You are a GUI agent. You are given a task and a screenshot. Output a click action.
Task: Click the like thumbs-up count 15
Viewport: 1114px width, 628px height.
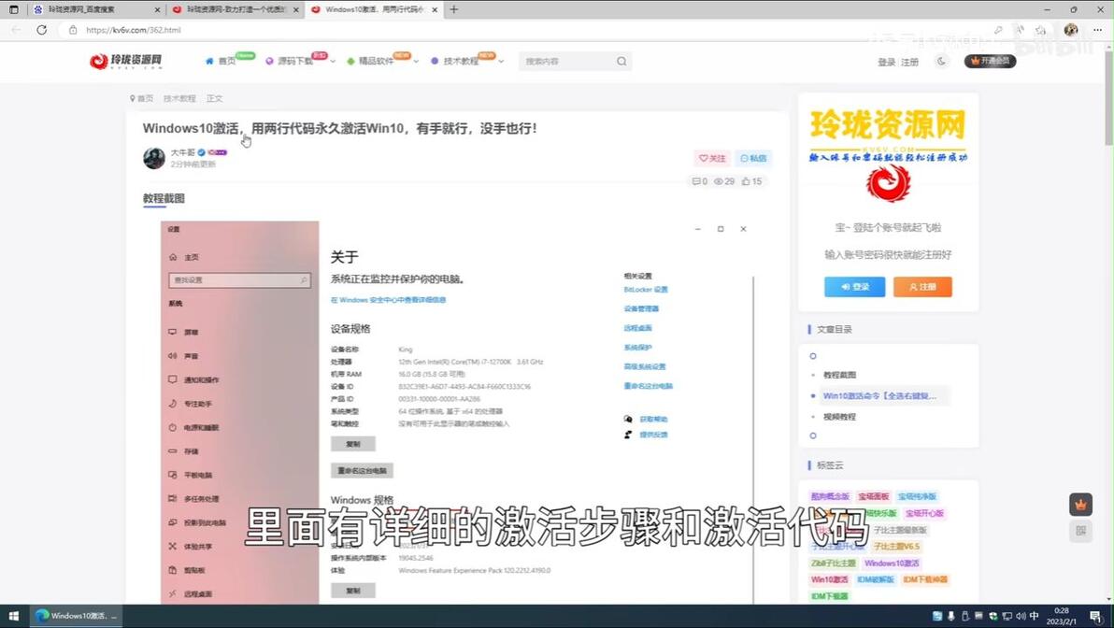point(751,181)
